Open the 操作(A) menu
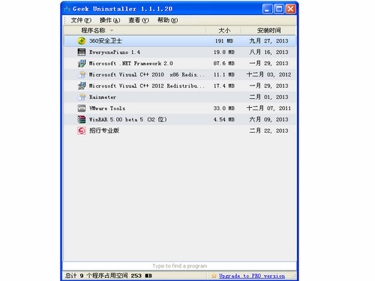The width and height of the screenshot is (375, 281). point(109,20)
